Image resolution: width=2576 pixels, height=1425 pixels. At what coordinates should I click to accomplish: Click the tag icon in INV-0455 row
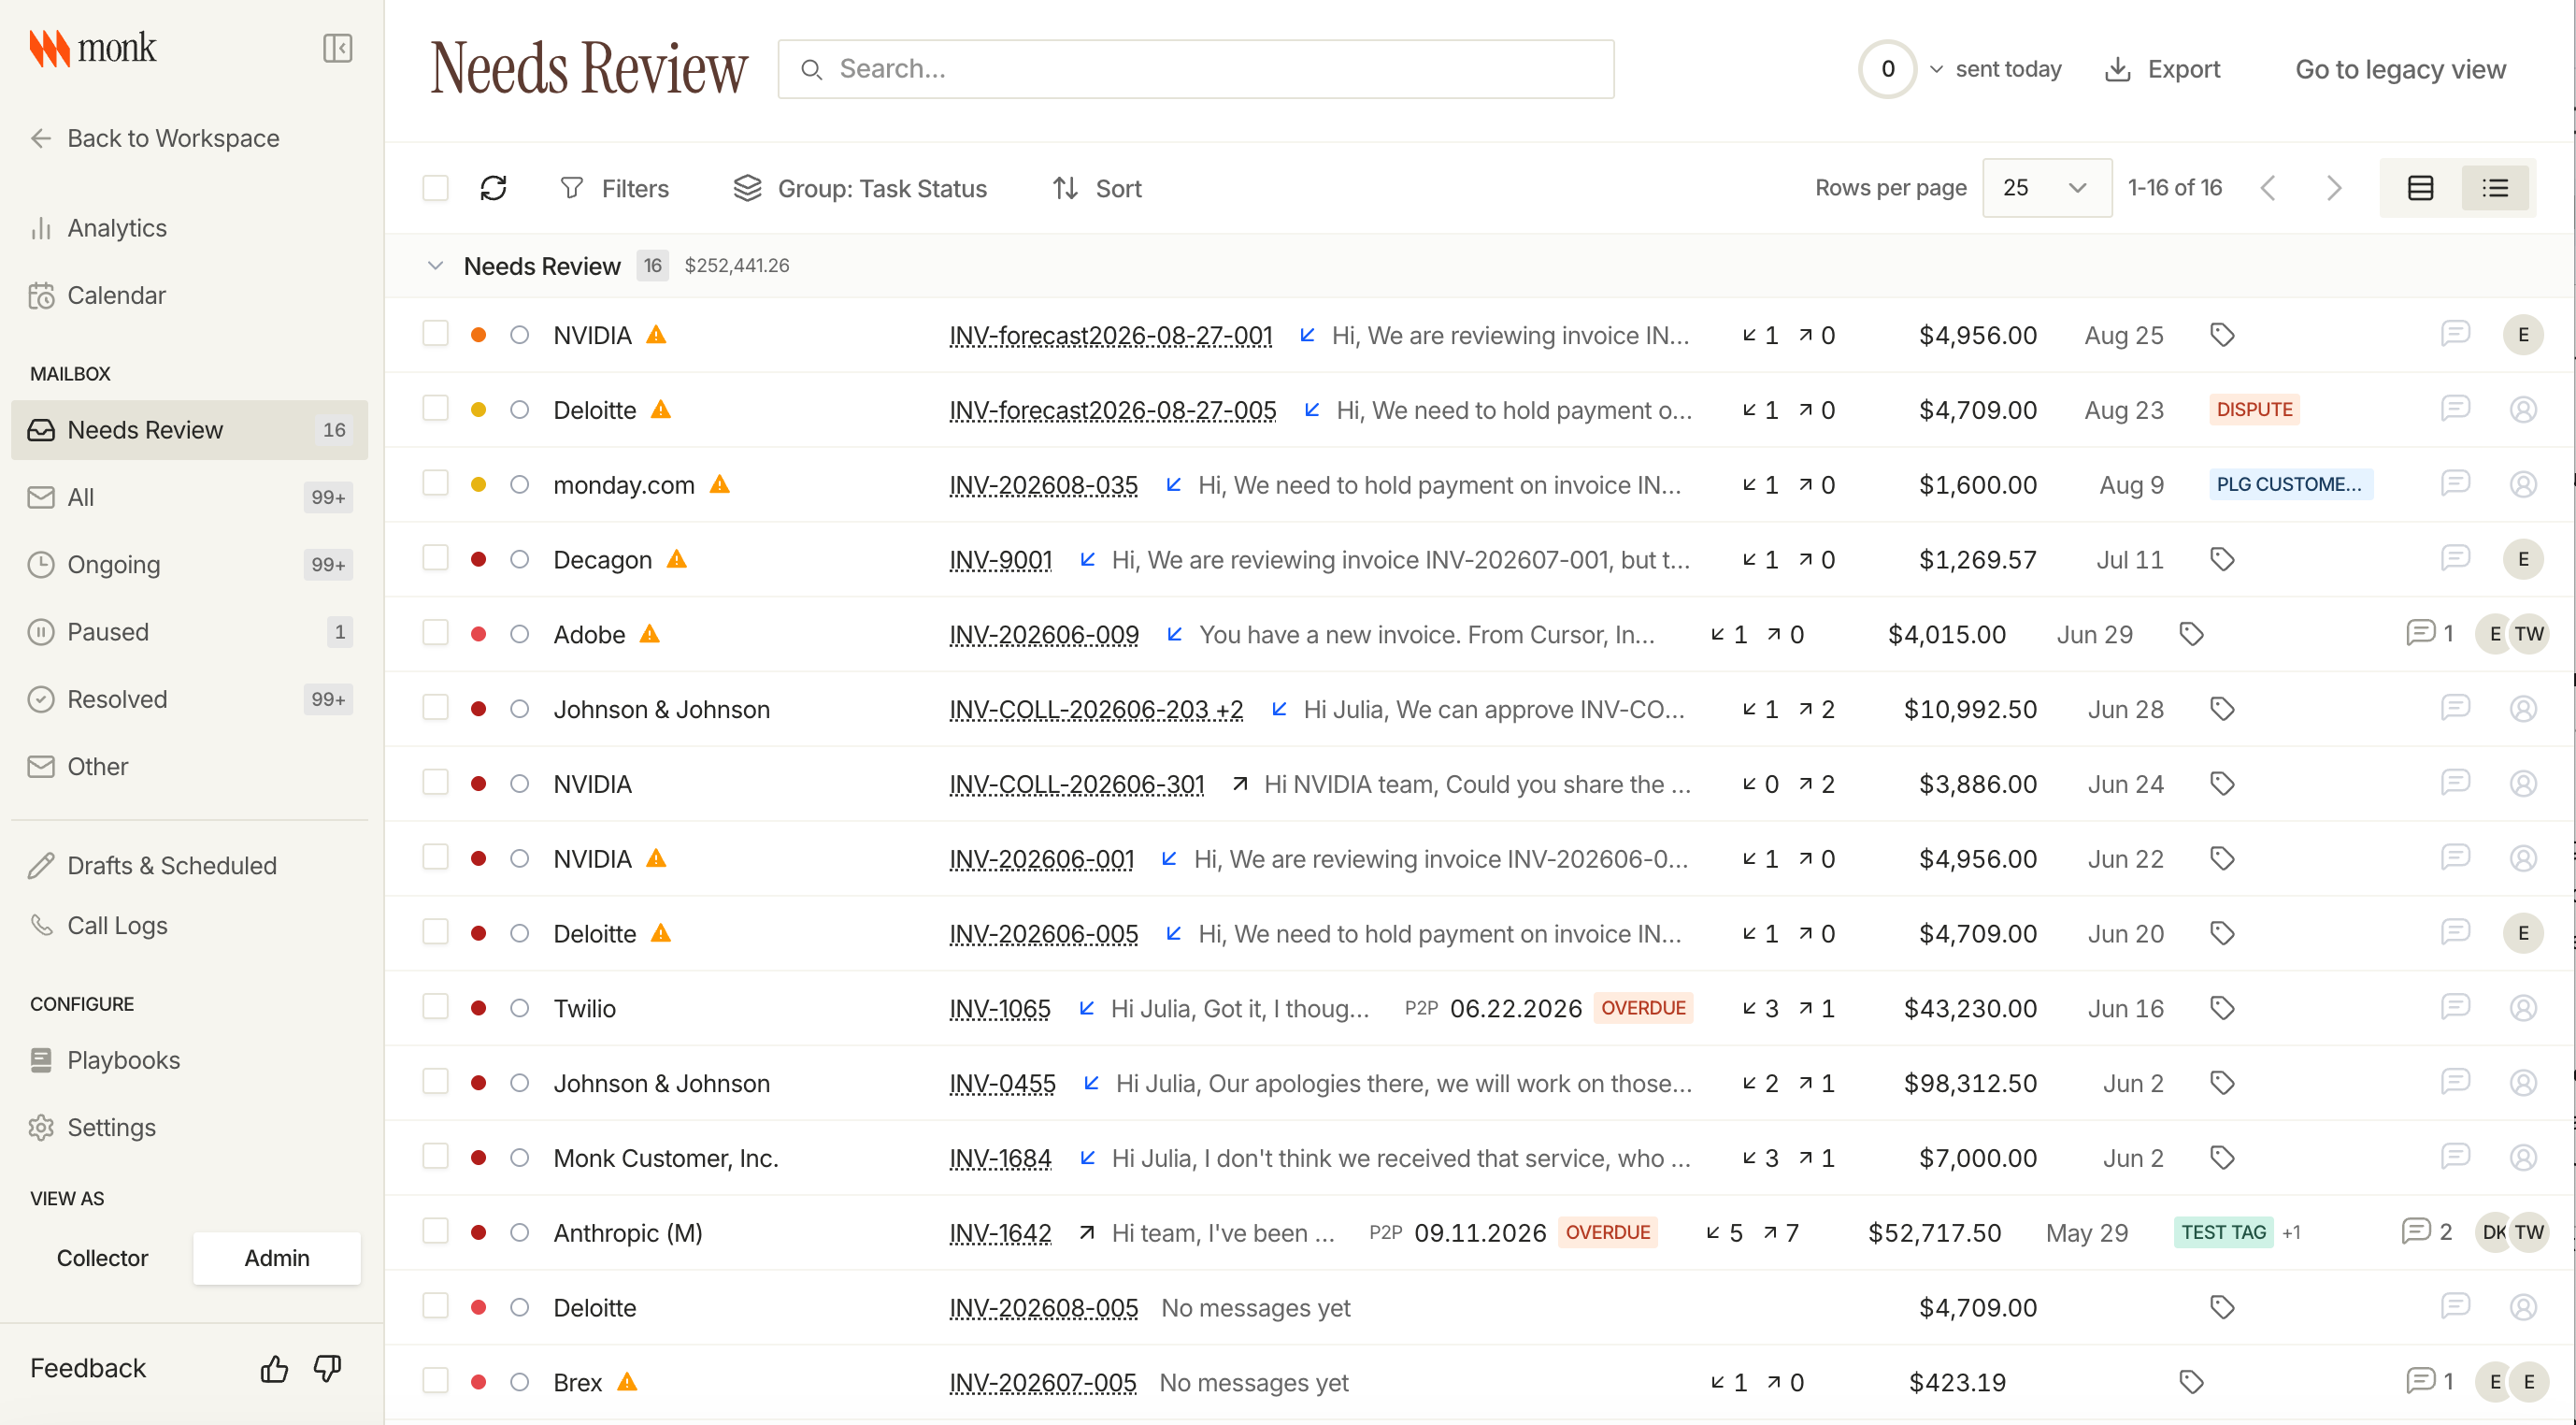pyautogui.click(x=2222, y=1083)
